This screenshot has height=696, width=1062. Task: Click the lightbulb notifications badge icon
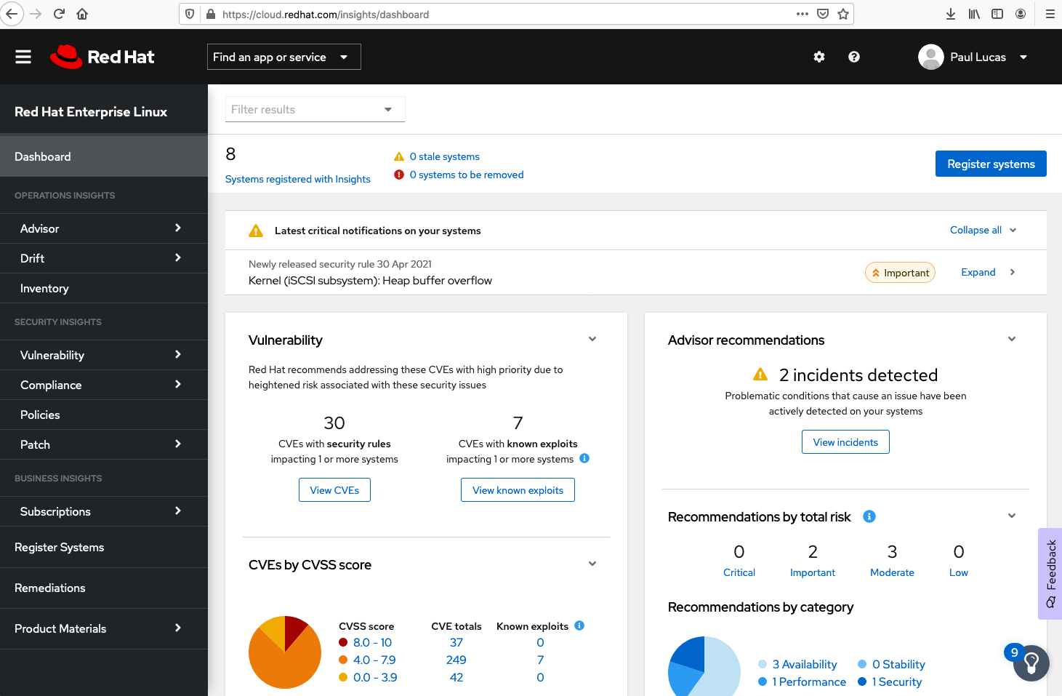(x=1031, y=663)
